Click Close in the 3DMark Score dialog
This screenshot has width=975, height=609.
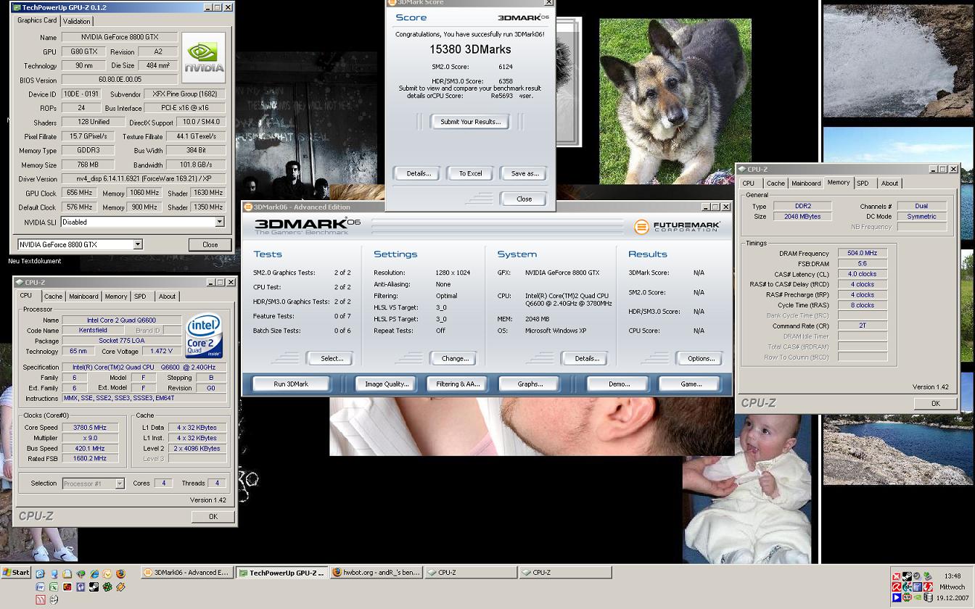(524, 199)
